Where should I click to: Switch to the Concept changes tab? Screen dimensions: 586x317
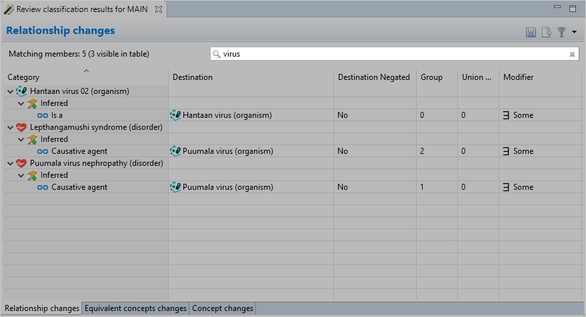pyautogui.click(x=223, y=308)
